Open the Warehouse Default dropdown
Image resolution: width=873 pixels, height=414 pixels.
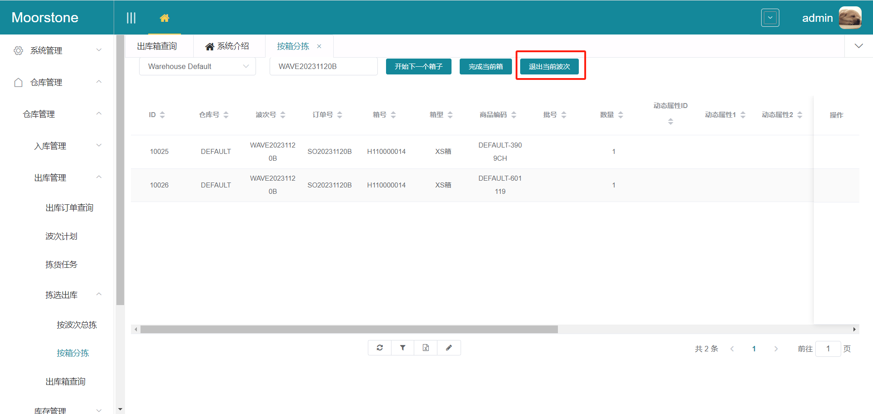click(x=197, y=67)
